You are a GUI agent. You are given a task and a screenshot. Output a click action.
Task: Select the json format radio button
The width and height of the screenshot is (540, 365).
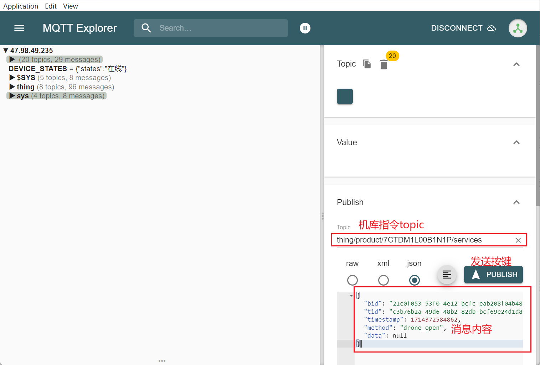tap(414, 280)
